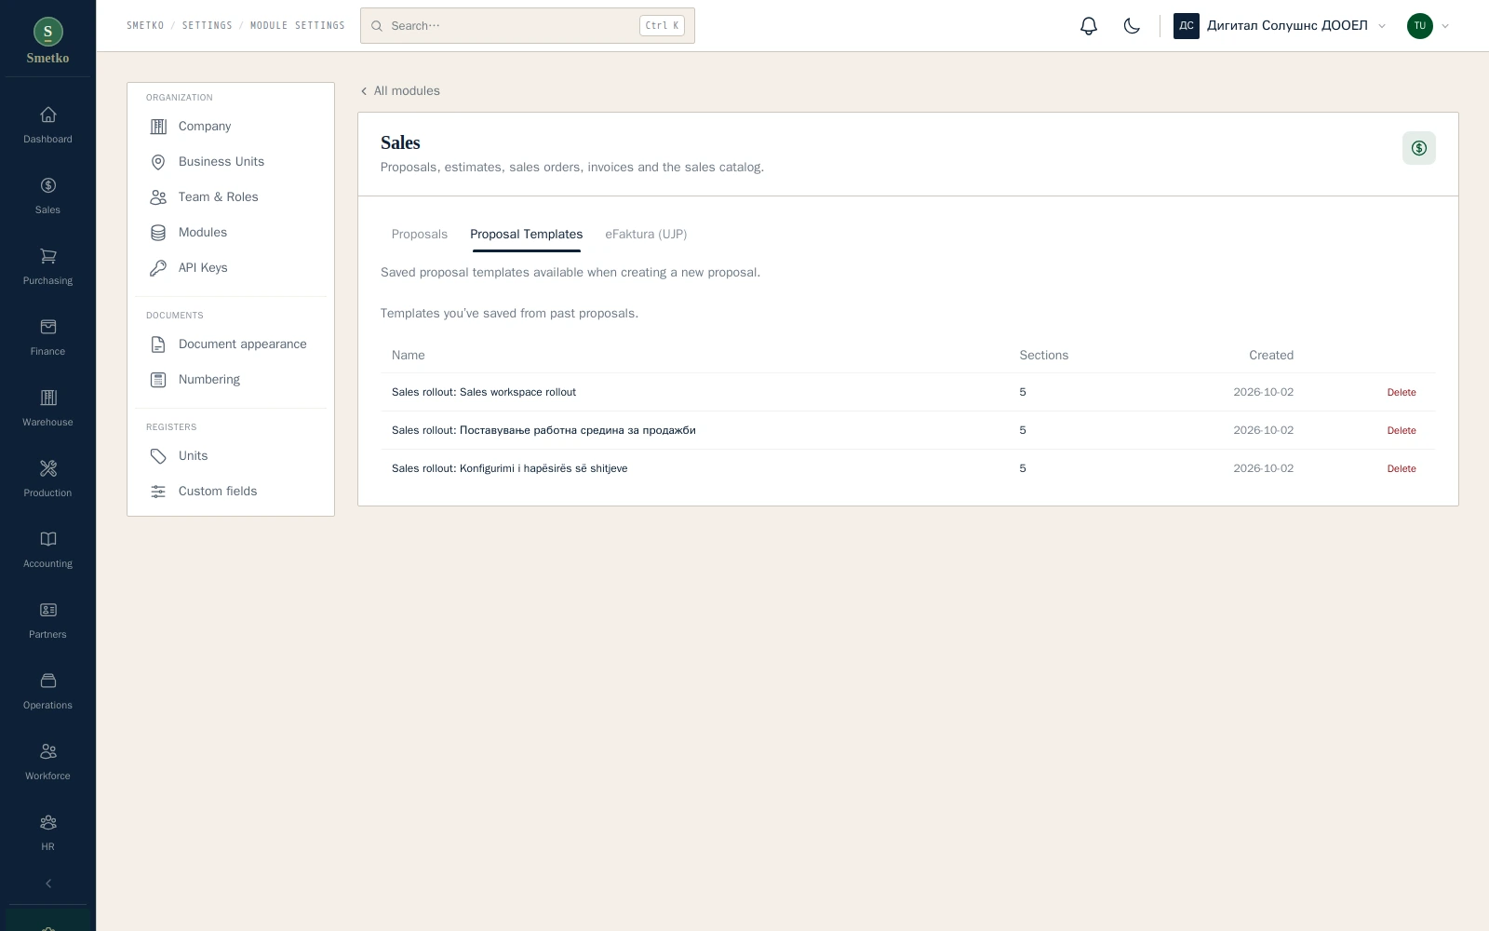Click the Sales module dollar badge icon
The image size is (1489, 931).
tap(1418, 148)
